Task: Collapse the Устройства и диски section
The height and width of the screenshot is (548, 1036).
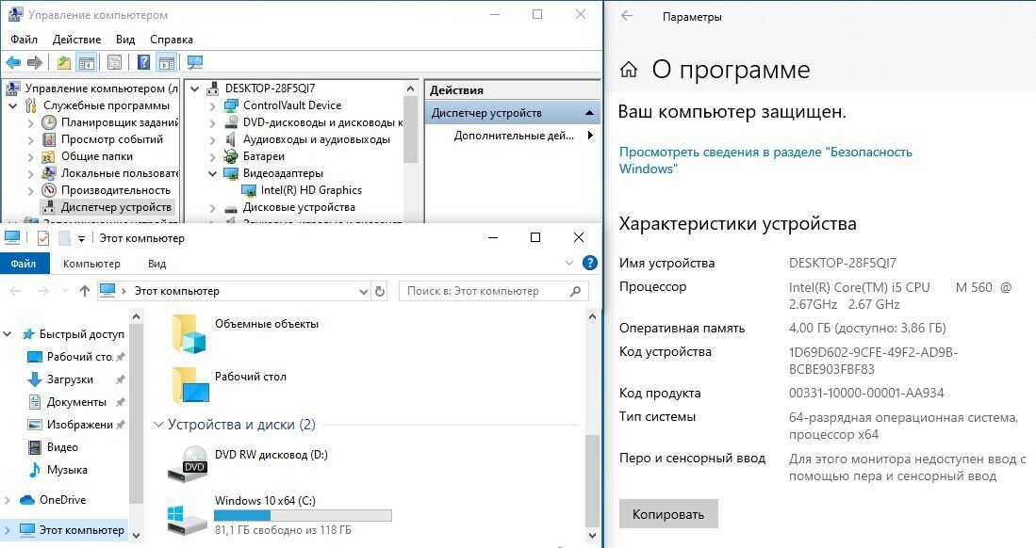Action: [158, 425]
